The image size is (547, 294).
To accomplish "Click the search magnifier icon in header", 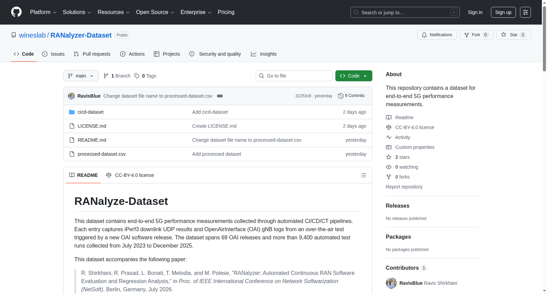I will [356, 12].
